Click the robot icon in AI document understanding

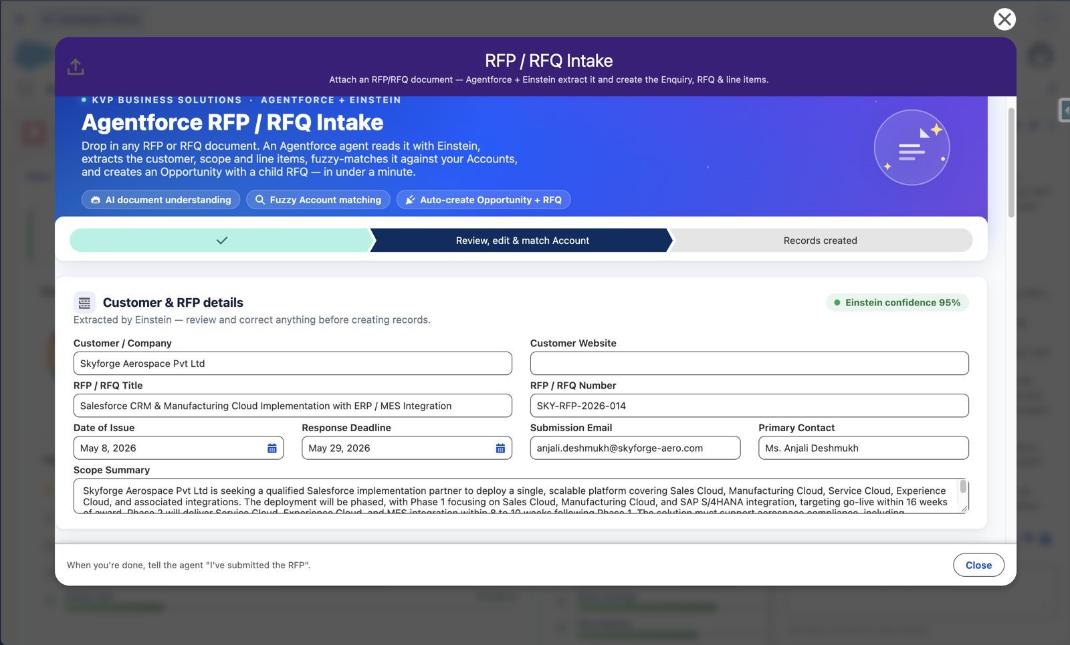(96, 200)
